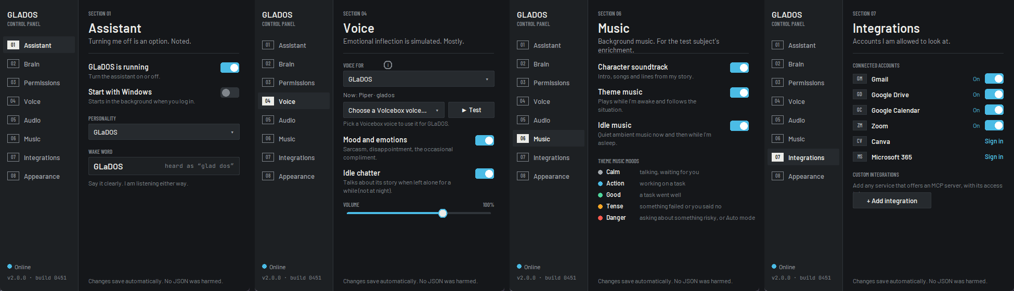Select the active Assistant item in first sidebar

click(x=39, y=45)
